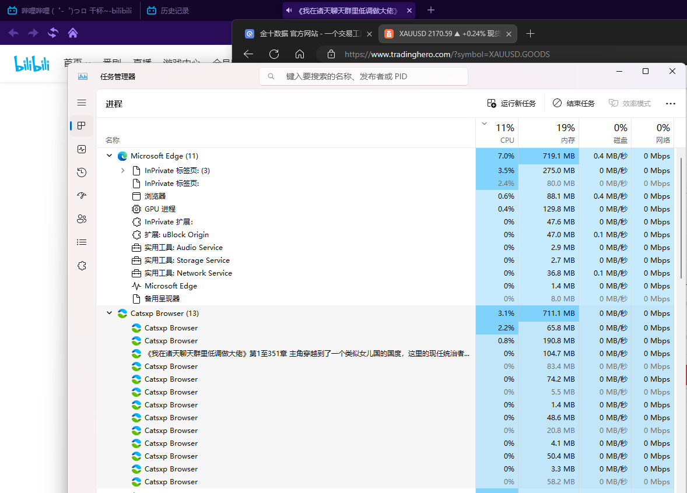Select the 实用工具: Storage Service row
687x493 pixels.
pyautogui.click(x=385, y=260)
